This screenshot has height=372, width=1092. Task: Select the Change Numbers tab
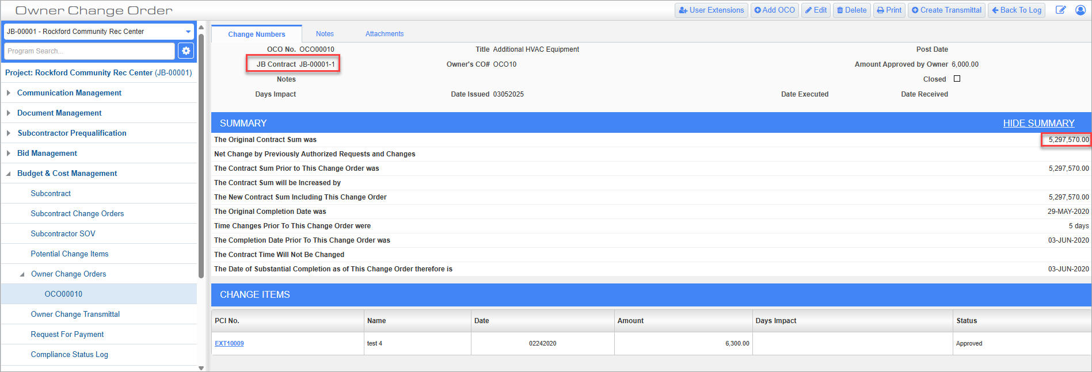point(257,34)
